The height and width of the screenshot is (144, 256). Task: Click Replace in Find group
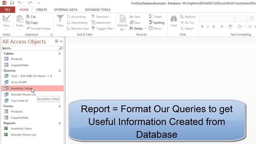coord(188,16)
